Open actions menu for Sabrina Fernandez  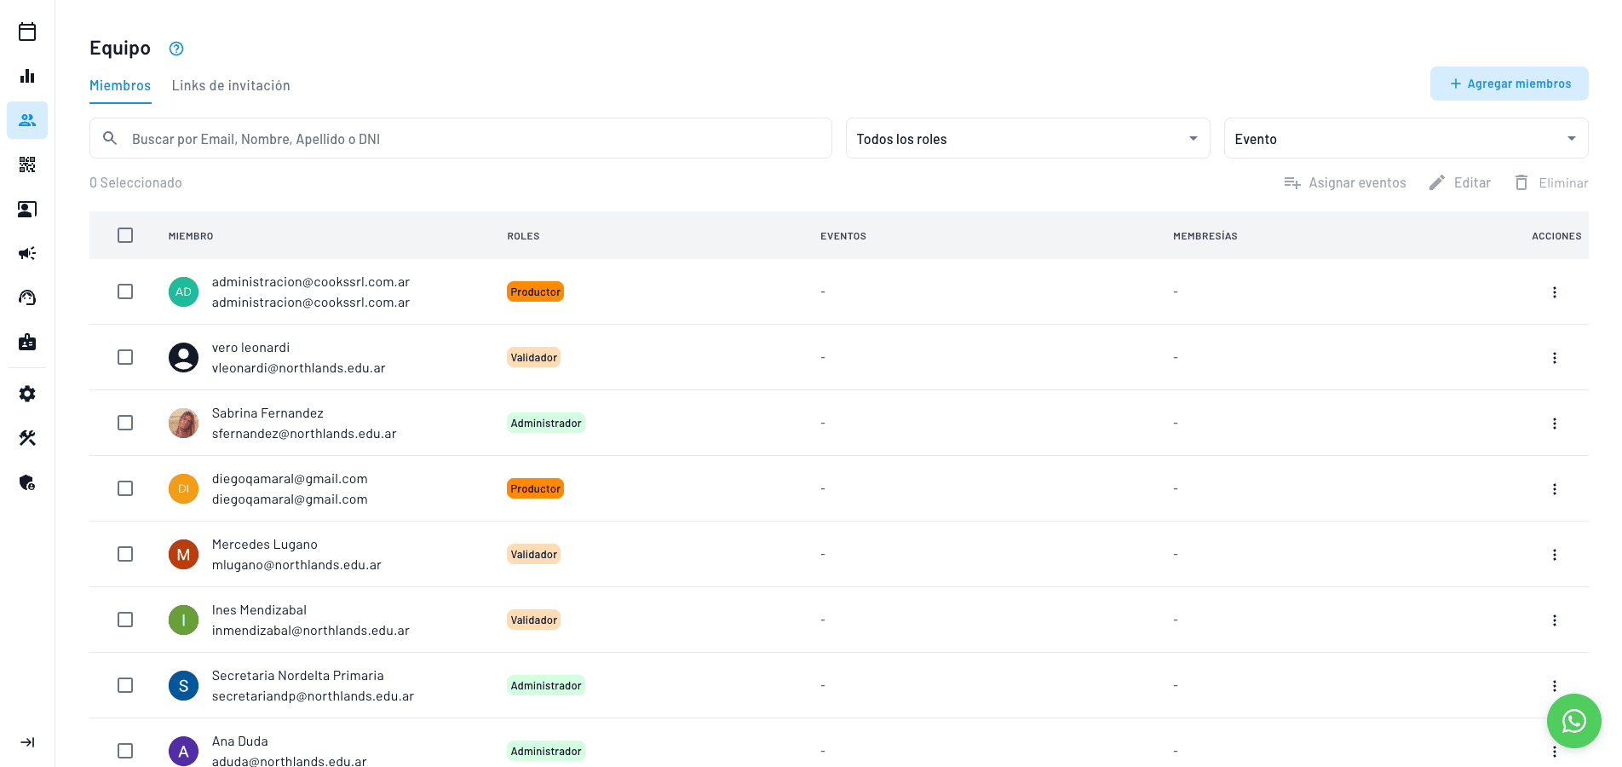tap(1554, 424)
